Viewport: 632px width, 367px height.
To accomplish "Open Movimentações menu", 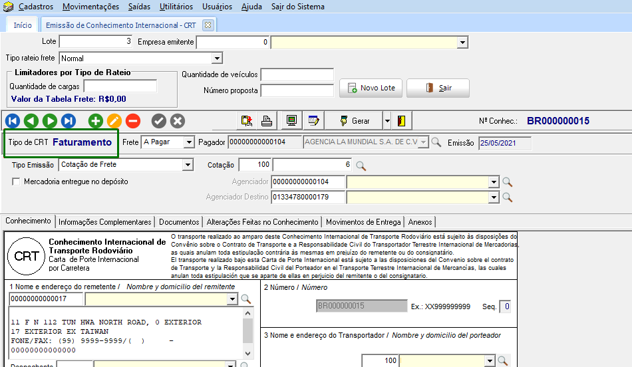I will (x=90, y=7).
